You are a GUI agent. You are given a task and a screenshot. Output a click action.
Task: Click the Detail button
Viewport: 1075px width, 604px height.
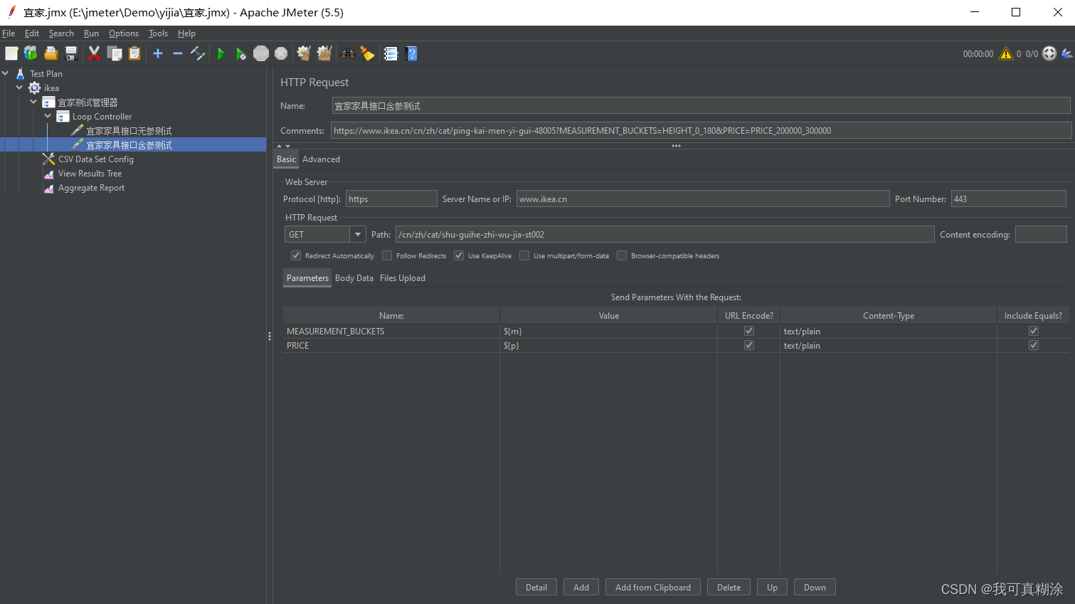pos(536,587)
